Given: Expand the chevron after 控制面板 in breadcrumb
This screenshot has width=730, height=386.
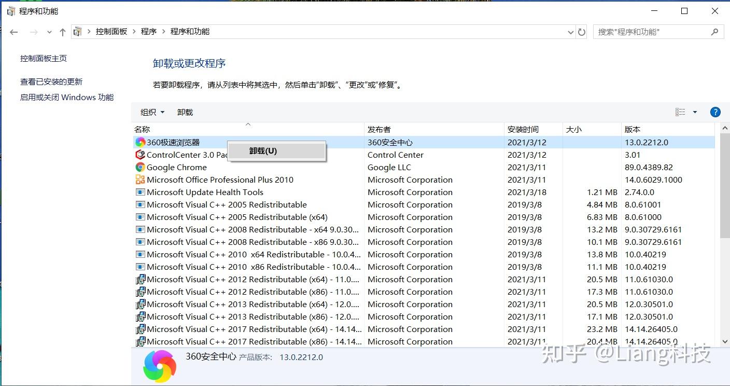Looking at the screenshot, I should point(134,32).
